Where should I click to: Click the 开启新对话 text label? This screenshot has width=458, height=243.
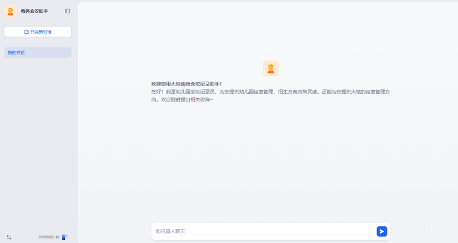[x=41, y=32]
